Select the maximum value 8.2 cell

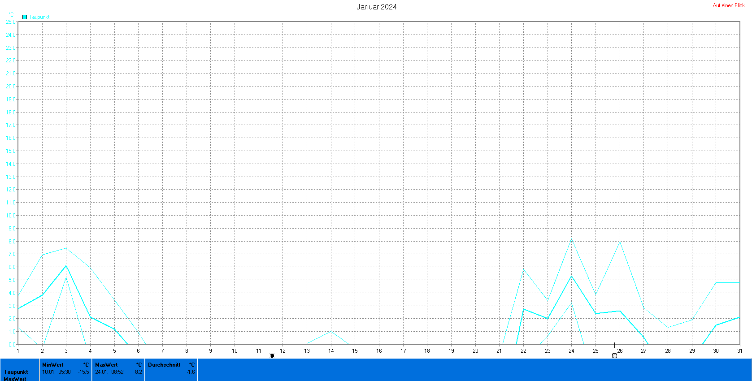[x=139, y=372]
